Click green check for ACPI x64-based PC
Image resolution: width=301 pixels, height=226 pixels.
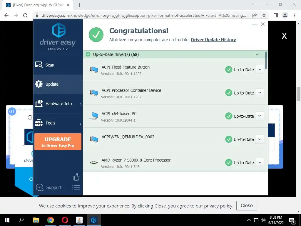pos(229,116)
